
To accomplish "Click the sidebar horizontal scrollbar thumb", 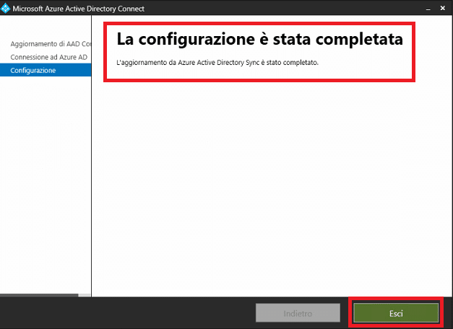I will 39,295.
